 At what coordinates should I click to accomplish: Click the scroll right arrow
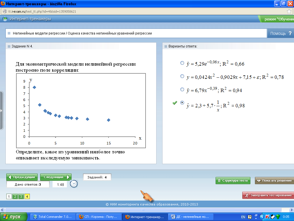pos(292,210)
